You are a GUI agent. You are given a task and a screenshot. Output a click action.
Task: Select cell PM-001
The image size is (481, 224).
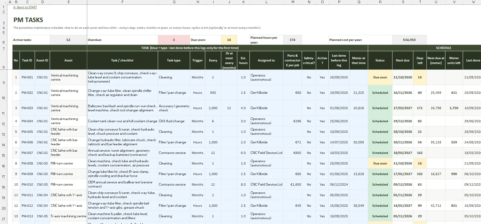tap(27, 77)
